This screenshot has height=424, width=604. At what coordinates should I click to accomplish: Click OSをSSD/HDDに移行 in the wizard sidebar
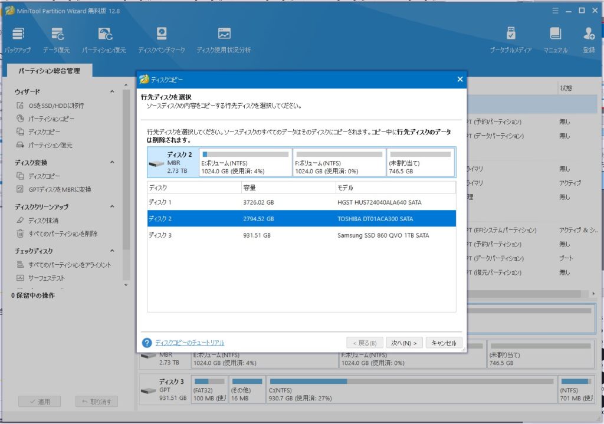coord(56,106)
